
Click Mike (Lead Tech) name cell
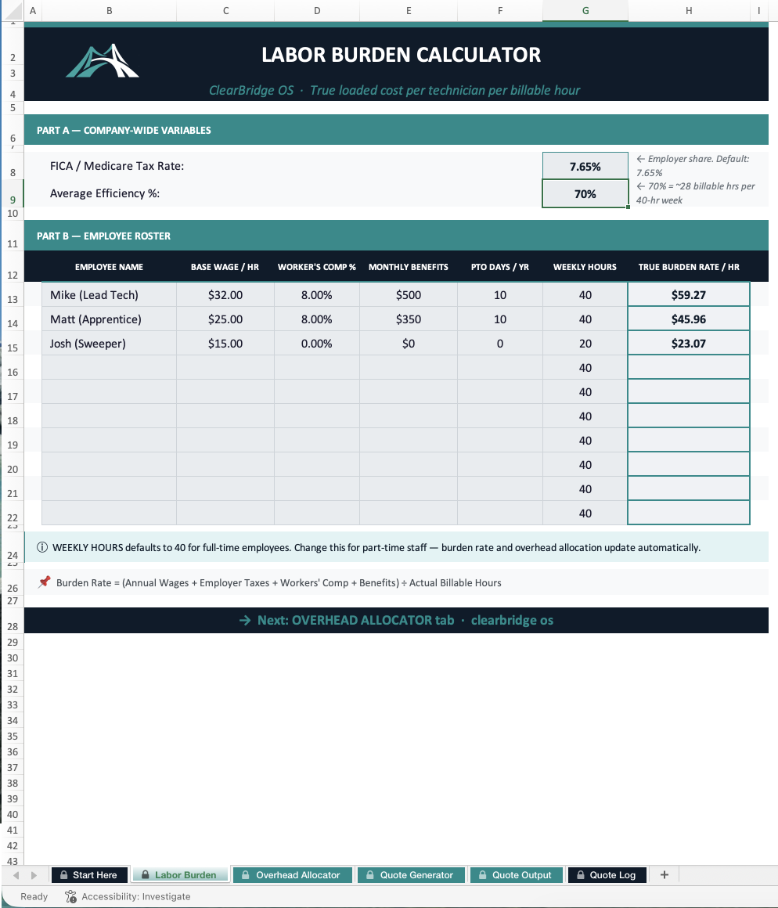[x=110, y=295]
